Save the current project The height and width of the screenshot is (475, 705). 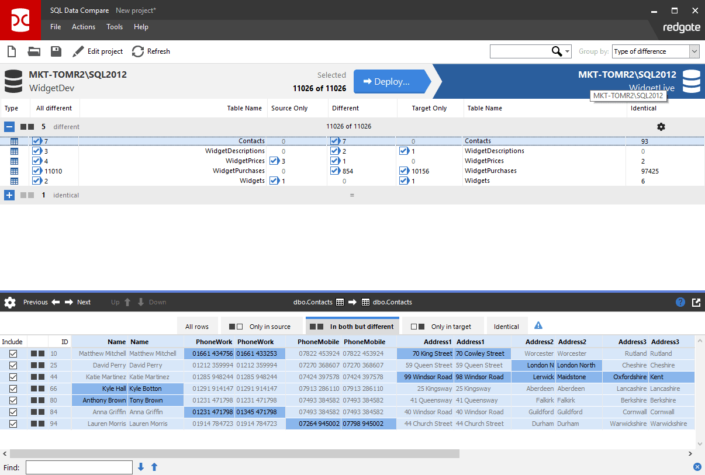coord(56,51)
